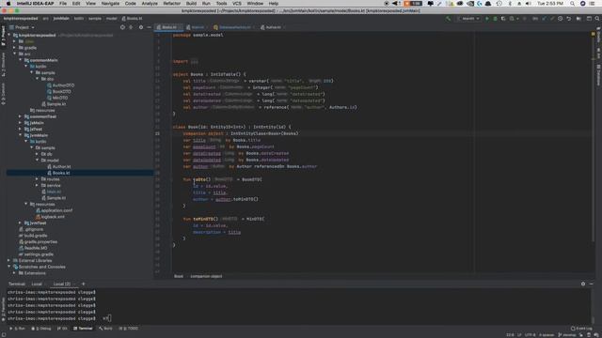This screenshot has height=338, width=602.
Task: Open the Event Log
Action: click(x=581, y=329)
